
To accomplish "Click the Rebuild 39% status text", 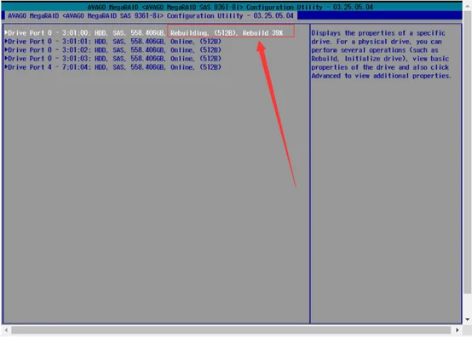I will (x=262, y=33).
